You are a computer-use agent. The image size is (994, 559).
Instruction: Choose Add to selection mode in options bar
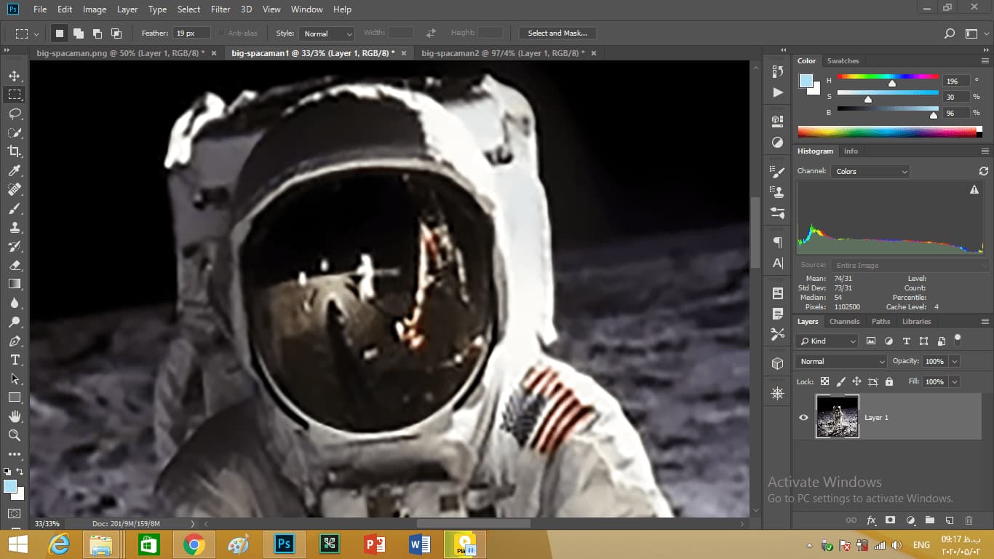(78, 33)
